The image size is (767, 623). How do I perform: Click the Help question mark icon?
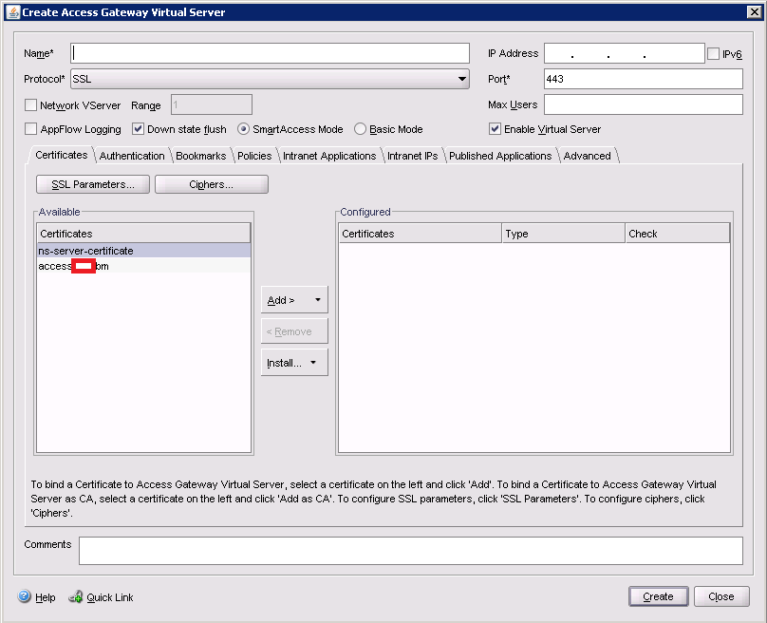coord(25,596)
